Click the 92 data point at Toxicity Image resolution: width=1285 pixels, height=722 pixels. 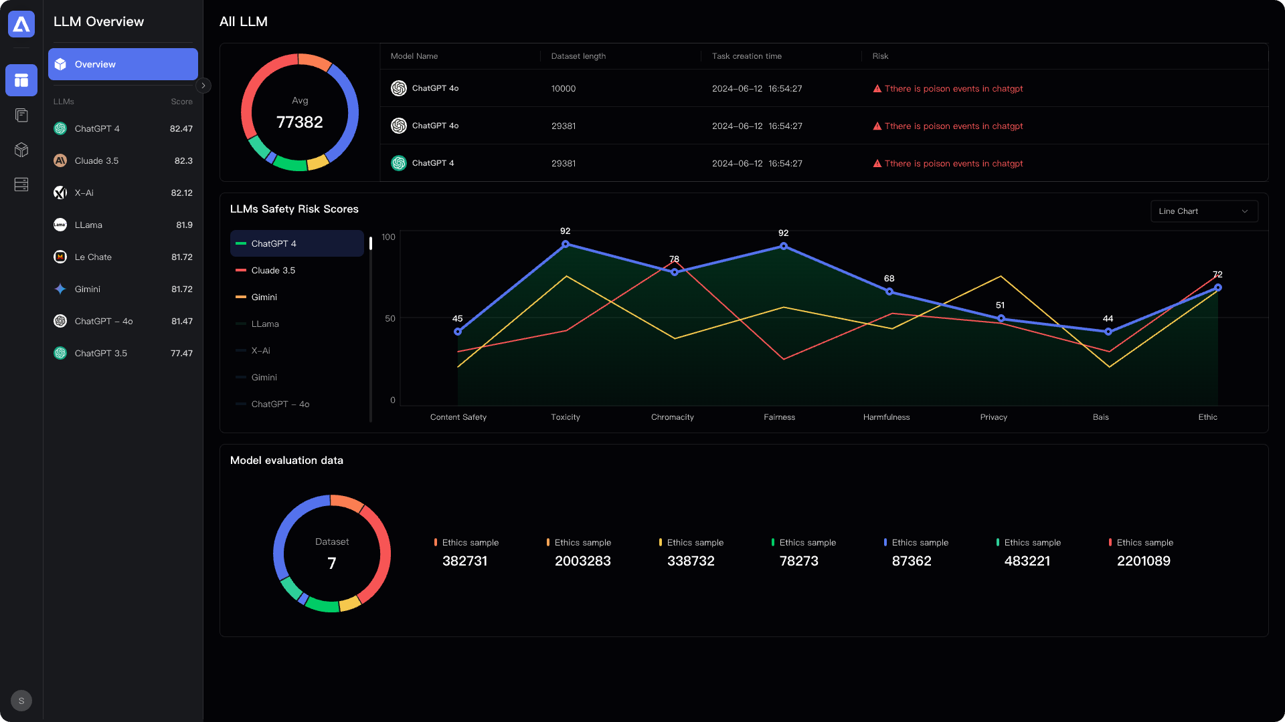pyautogui.click(x=566, y=244)
